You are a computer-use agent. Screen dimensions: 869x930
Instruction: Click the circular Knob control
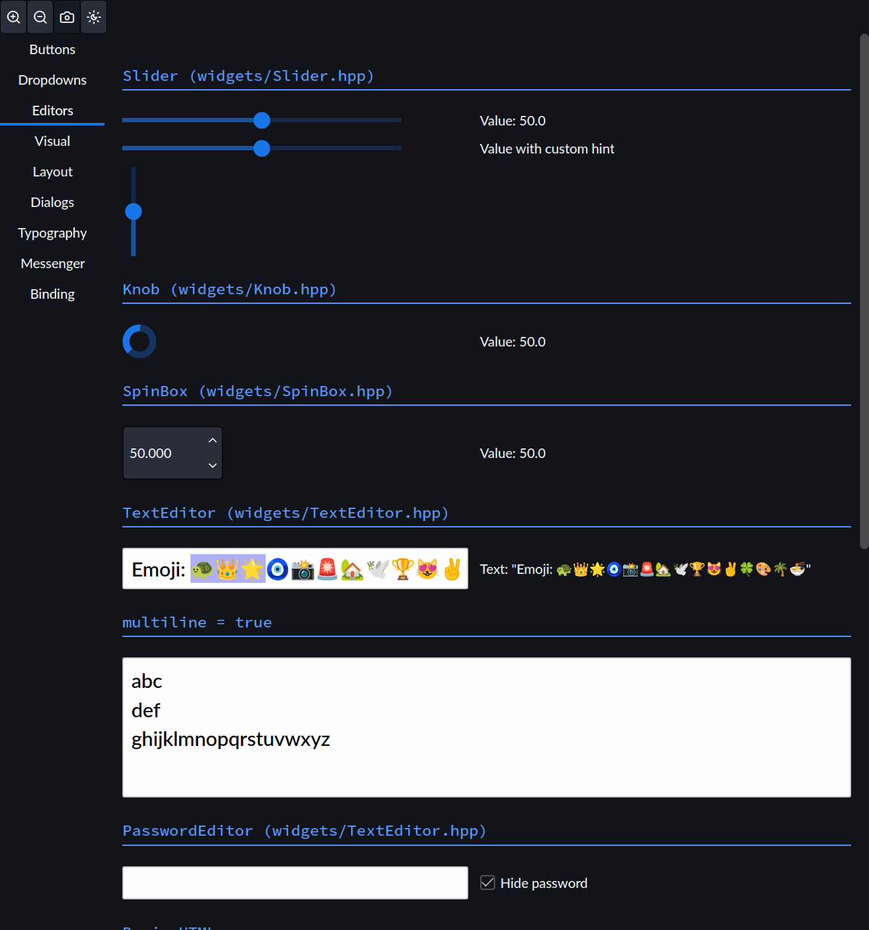(x=139, y=341)
